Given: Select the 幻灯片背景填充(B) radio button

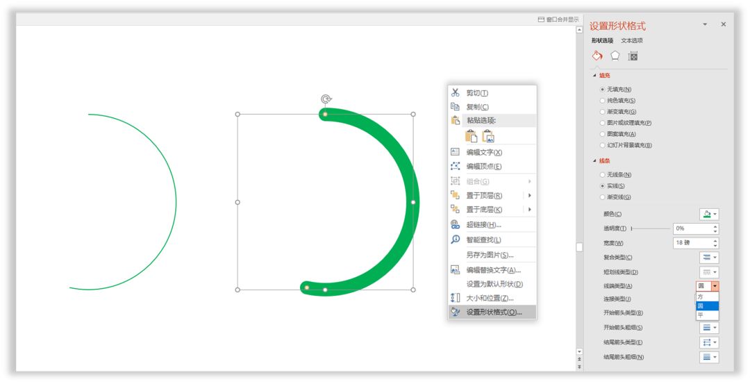Looking at the screenshot, I should click(602, 145).
